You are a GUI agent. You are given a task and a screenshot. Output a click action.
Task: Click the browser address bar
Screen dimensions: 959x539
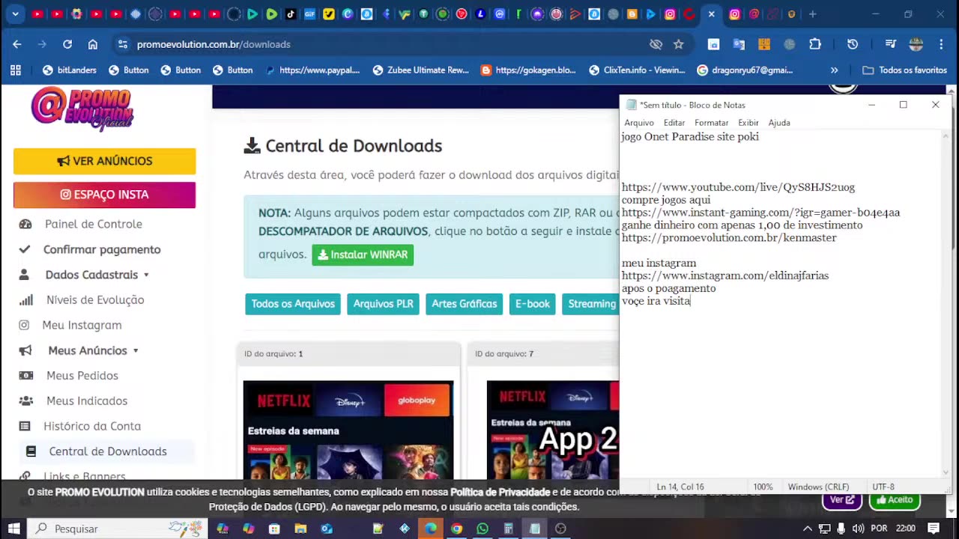(382, 44)
